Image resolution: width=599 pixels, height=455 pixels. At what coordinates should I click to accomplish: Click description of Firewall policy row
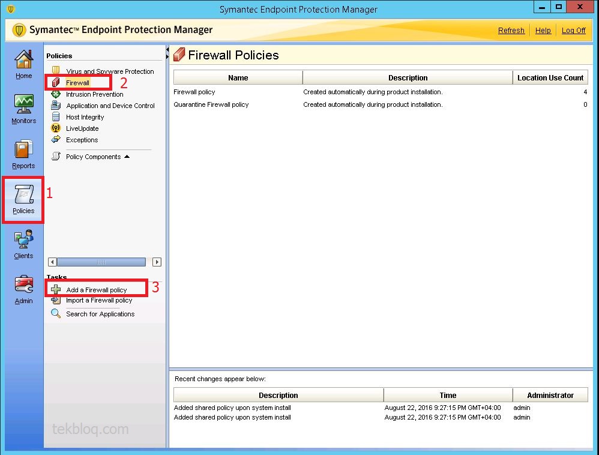pyautogui.click(x=373, y=92)
